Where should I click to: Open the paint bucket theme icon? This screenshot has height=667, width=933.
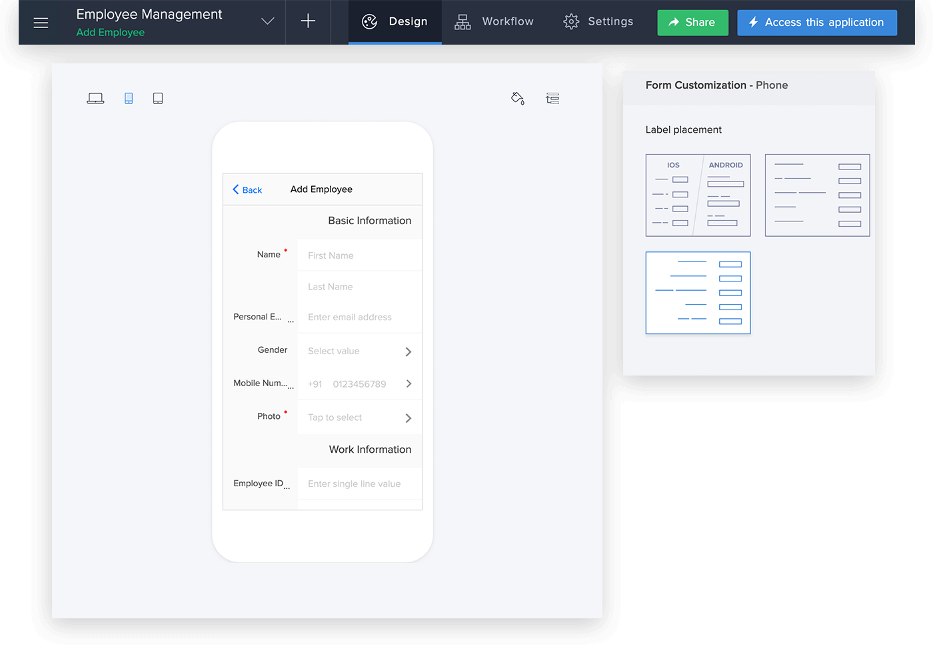[x=518, y=99]
